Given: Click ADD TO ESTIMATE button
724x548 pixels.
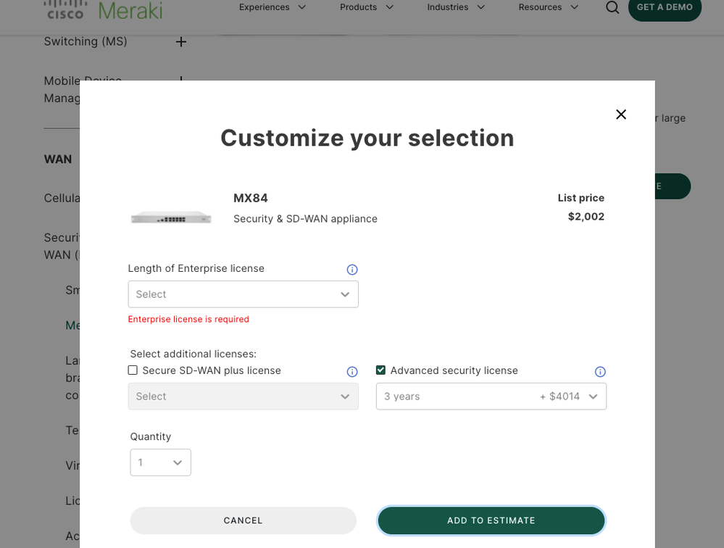Looking at the screenshot, I should 491,520.
